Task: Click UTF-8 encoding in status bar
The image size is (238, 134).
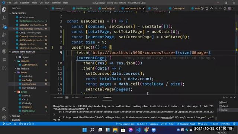Action: click(164, 124)
